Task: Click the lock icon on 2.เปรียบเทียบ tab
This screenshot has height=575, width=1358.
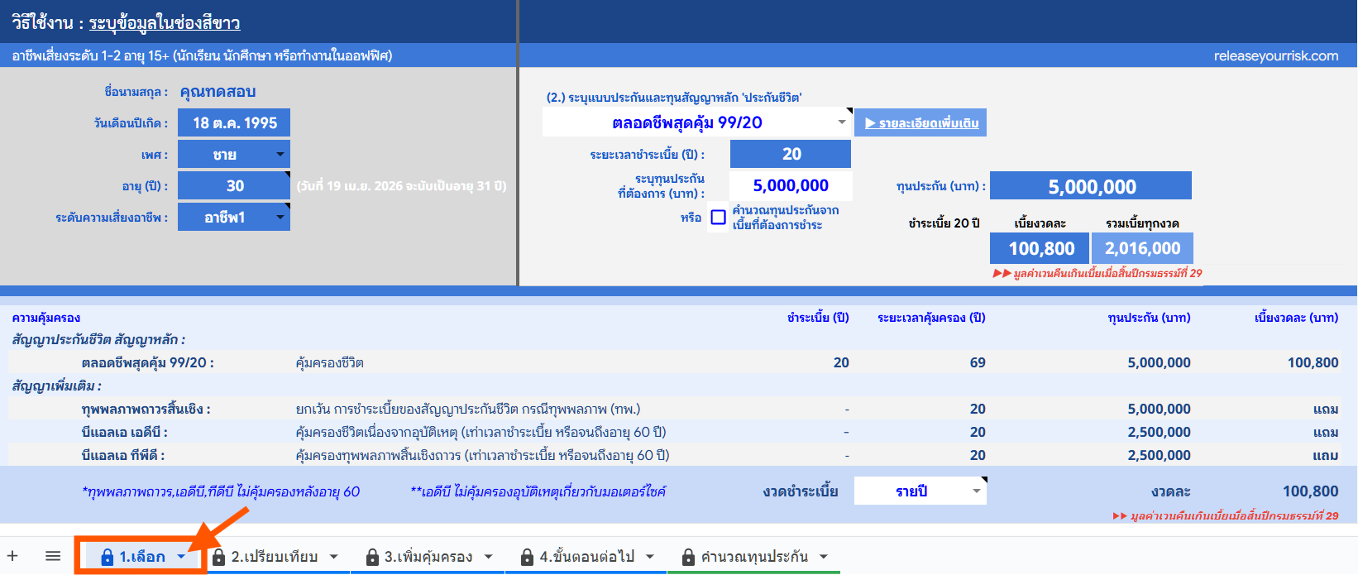Action: click(219, 558)
